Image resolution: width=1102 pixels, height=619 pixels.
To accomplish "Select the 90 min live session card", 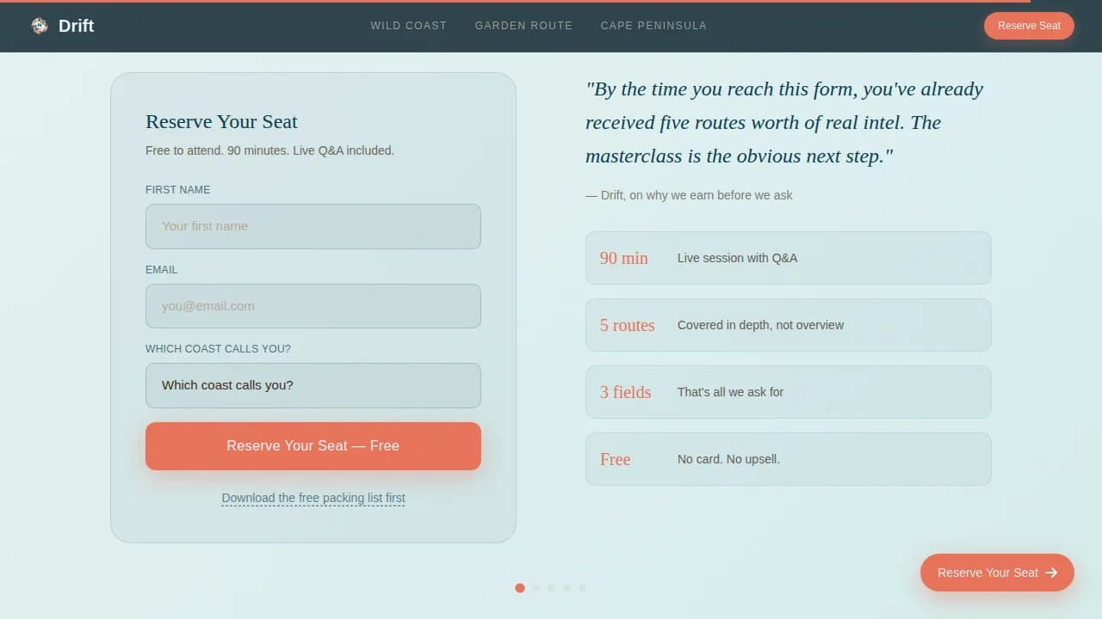I will click(x=789, y=258).
